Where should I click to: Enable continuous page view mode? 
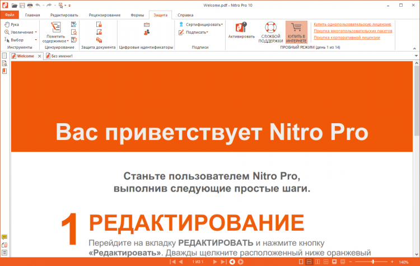pos(309,262)
